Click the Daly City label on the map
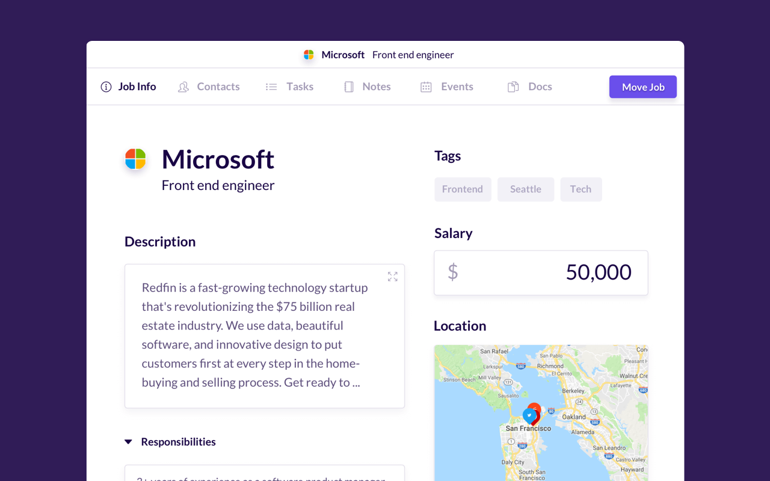 (x=513, y=462)
